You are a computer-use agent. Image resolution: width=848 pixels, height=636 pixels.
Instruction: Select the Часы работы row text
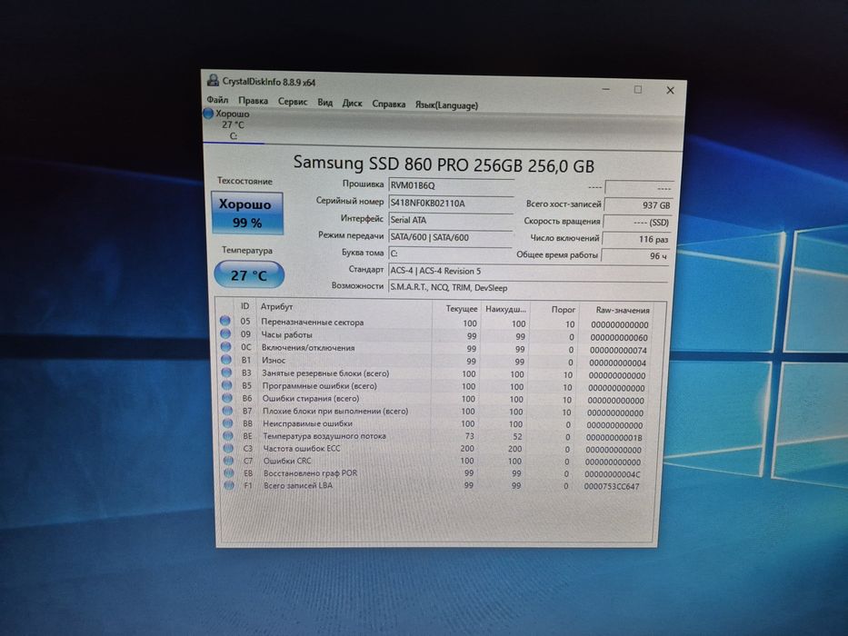pos(286,334)
